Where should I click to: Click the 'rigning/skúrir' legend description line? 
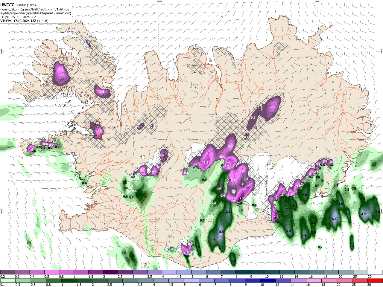(35, 9)
